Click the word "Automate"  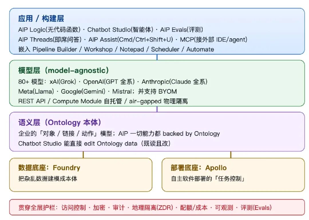click(200, 49)
